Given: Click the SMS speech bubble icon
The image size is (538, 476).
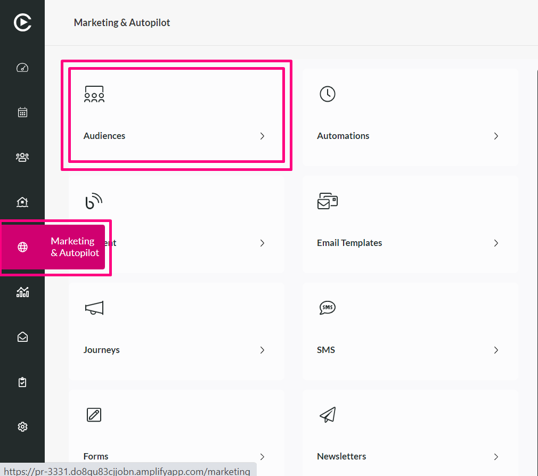Looking at the screenshot, I should (x=328, y=308).
